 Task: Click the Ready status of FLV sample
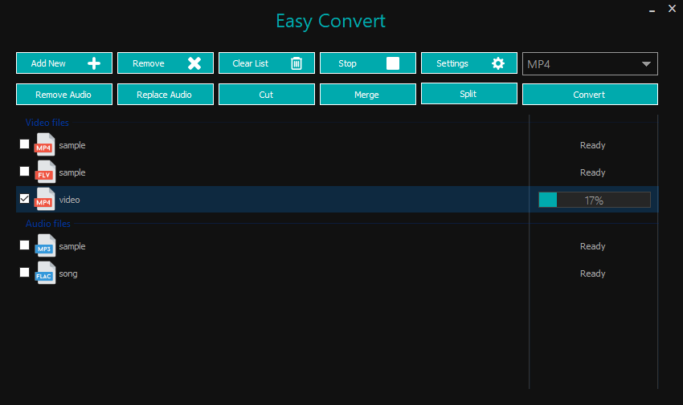tap(593, 172)
